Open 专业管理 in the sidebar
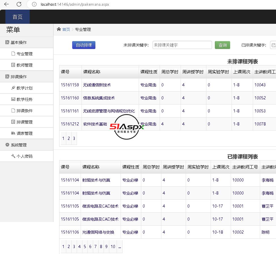This screenshot has height=254, width=276. coord(24,54)
